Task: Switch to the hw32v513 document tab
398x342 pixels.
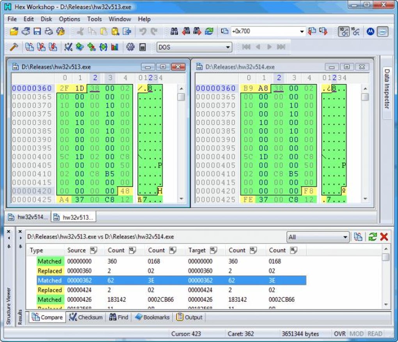Action: coord(74,217)
